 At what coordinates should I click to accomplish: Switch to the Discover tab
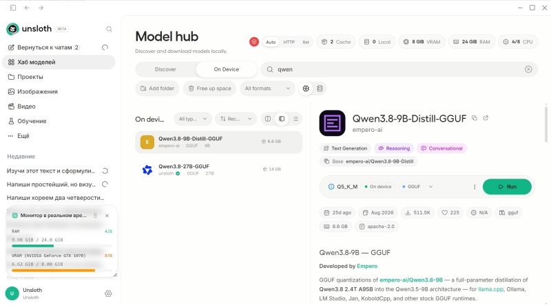(165, 69)
